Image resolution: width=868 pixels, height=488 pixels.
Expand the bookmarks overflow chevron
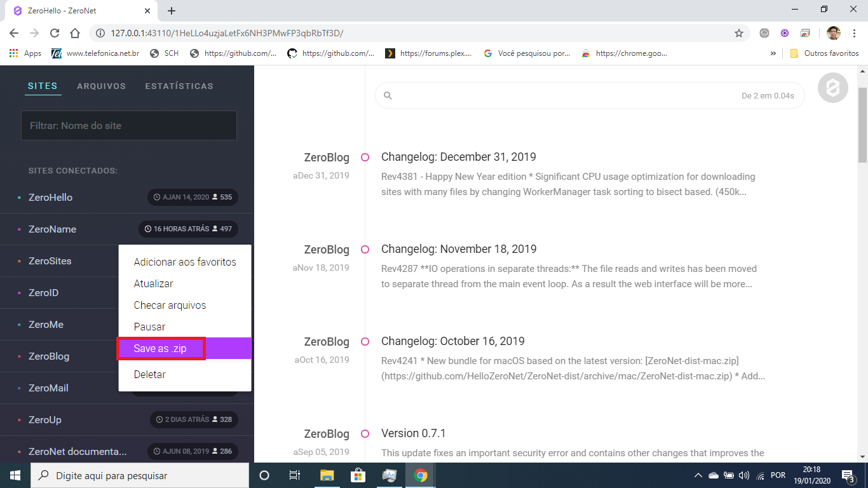click(x=773, y=53)
